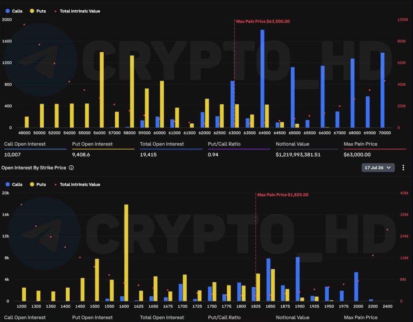Click the yellow Puts legend dot in top chart
This screenshot has width=413, height=322.
(32, 11)
